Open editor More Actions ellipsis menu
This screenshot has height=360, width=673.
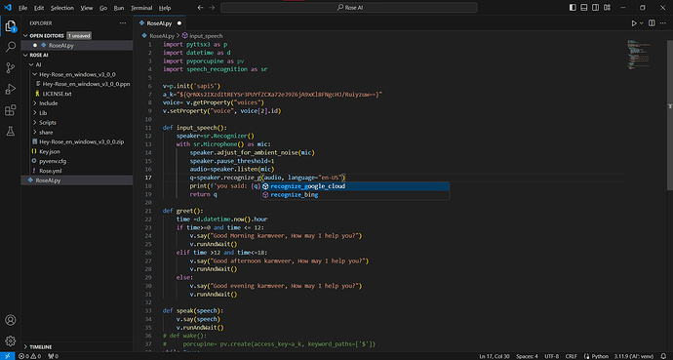(x=663, y=23)
